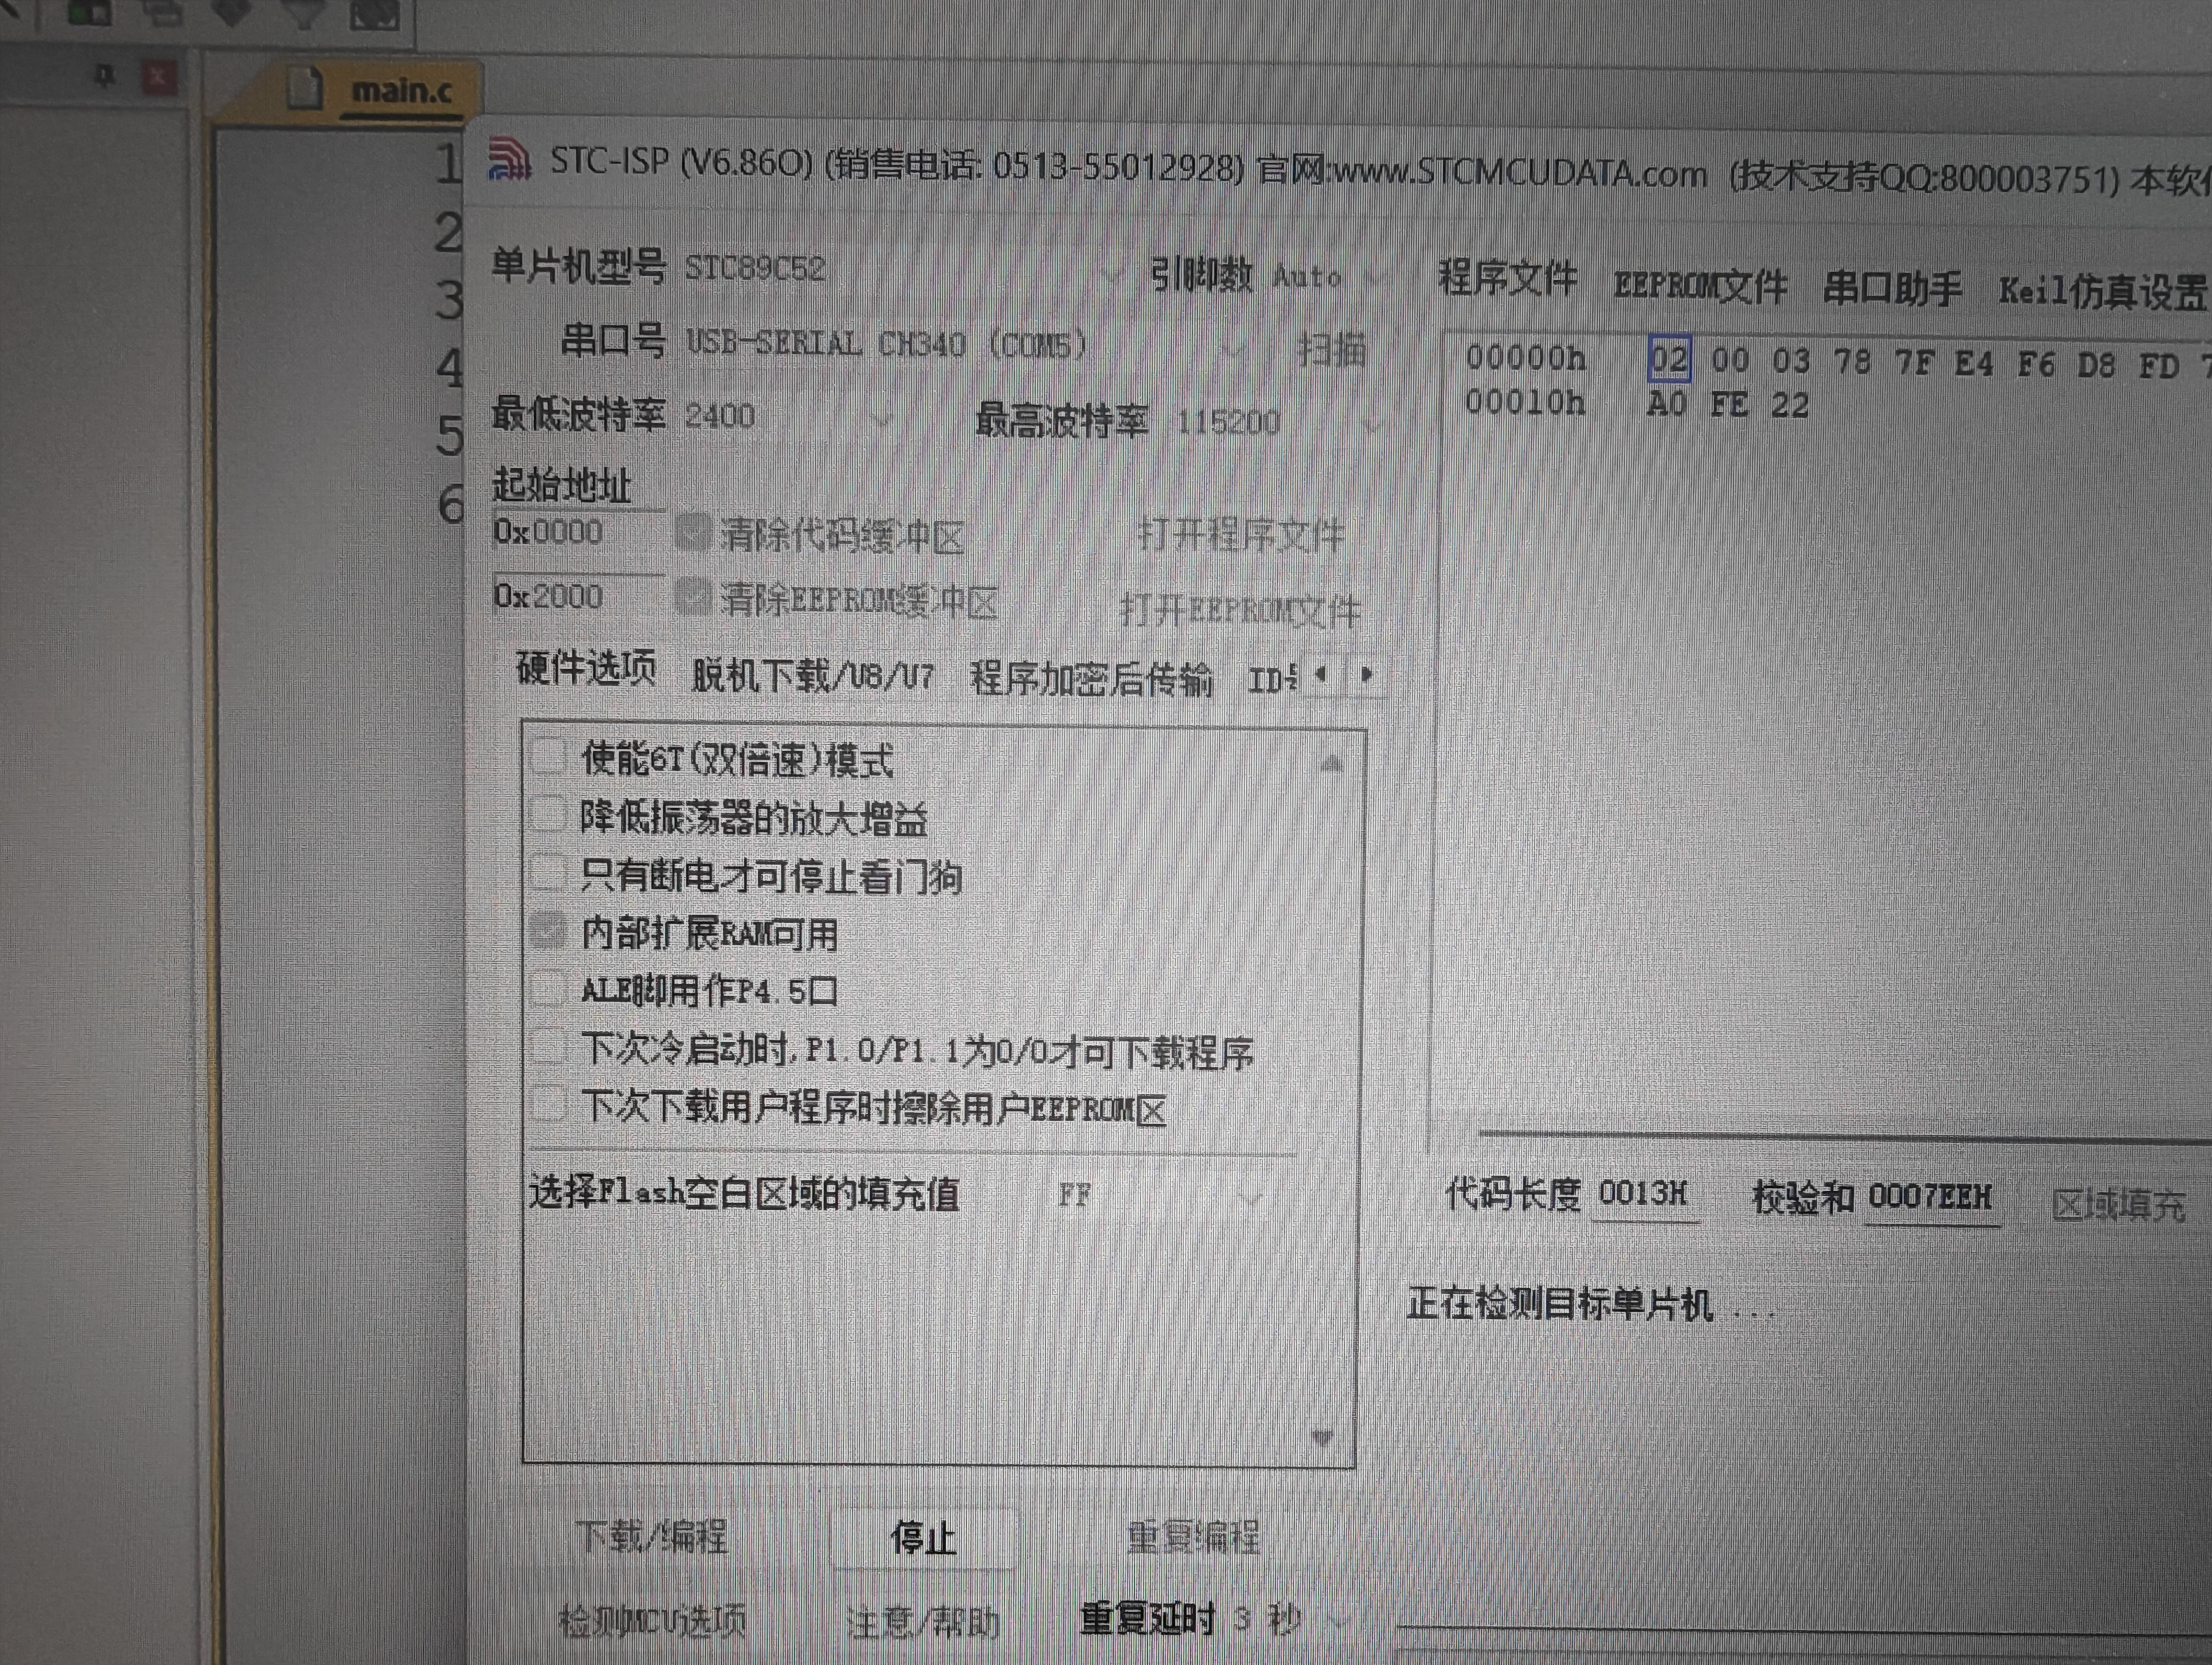2212x1665 pixels.
Task: Click hex byte D8 in the hex view
Action: coord(2098,366)
